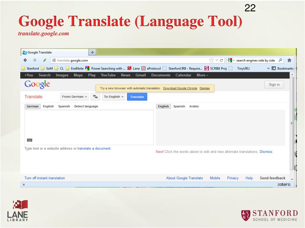Expand the More menu in Google bar
This screenshot has height=228, width=305.
click(x=202, y=75)
